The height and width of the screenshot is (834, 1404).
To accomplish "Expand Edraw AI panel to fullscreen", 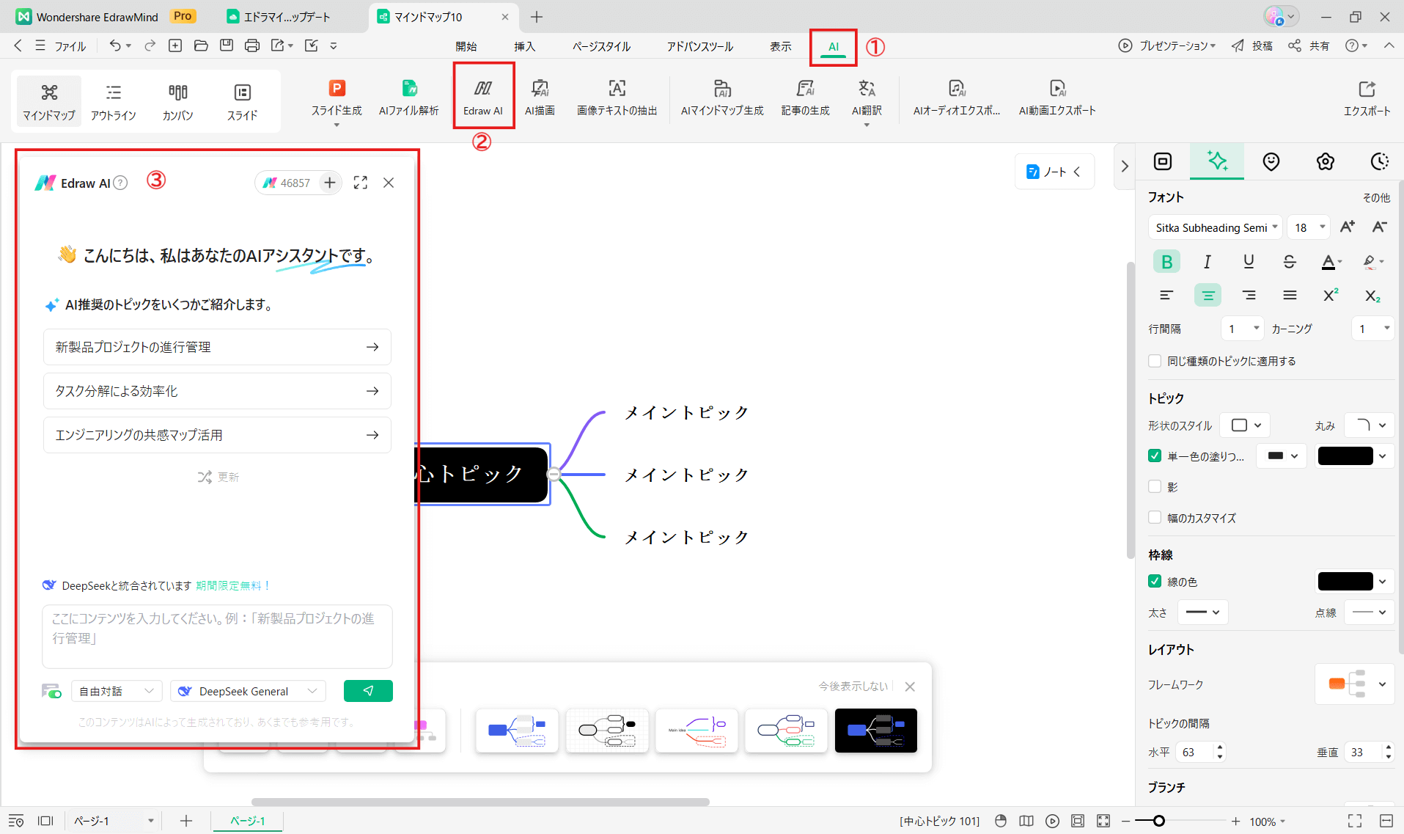I will click(x=360, y=183).
